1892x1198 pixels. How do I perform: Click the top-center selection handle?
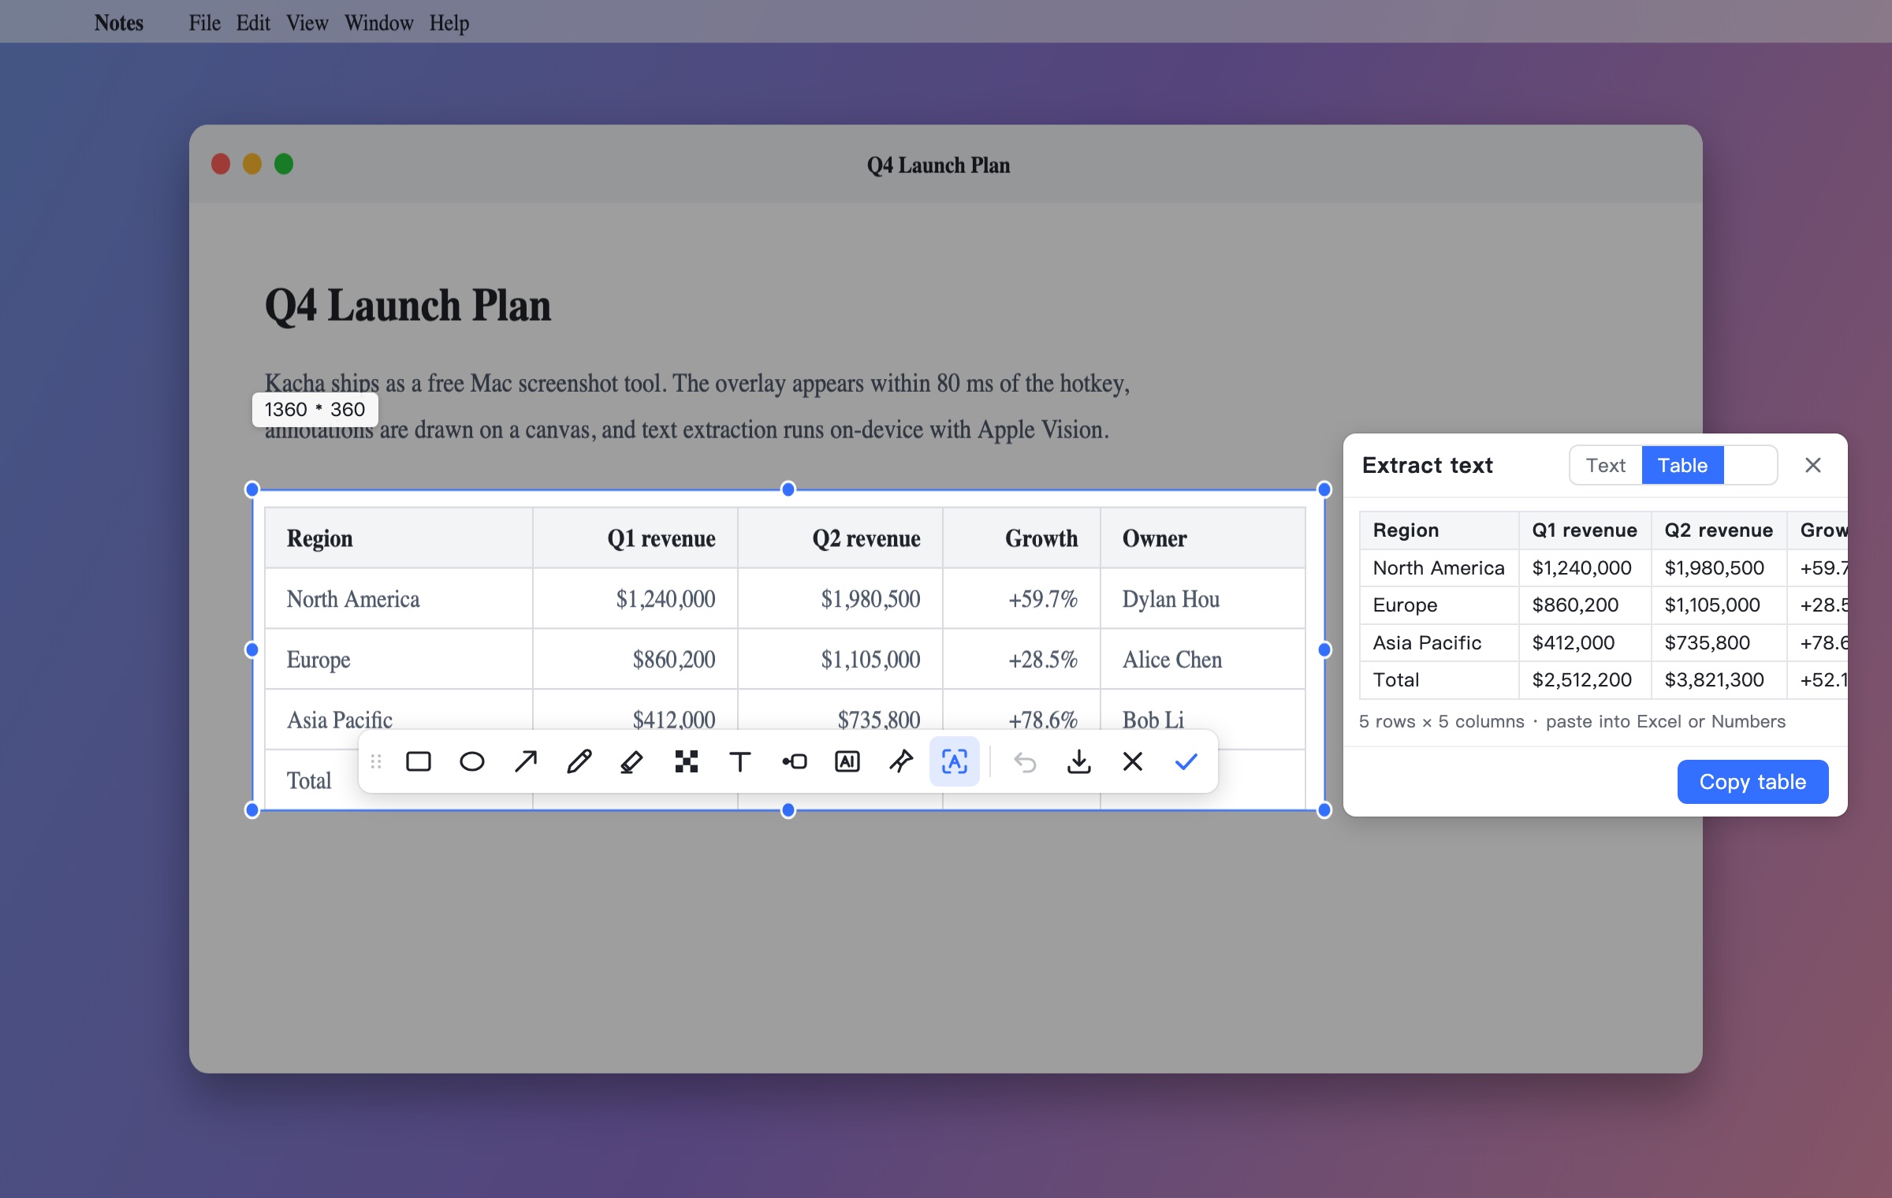click(x=788, y=489)
